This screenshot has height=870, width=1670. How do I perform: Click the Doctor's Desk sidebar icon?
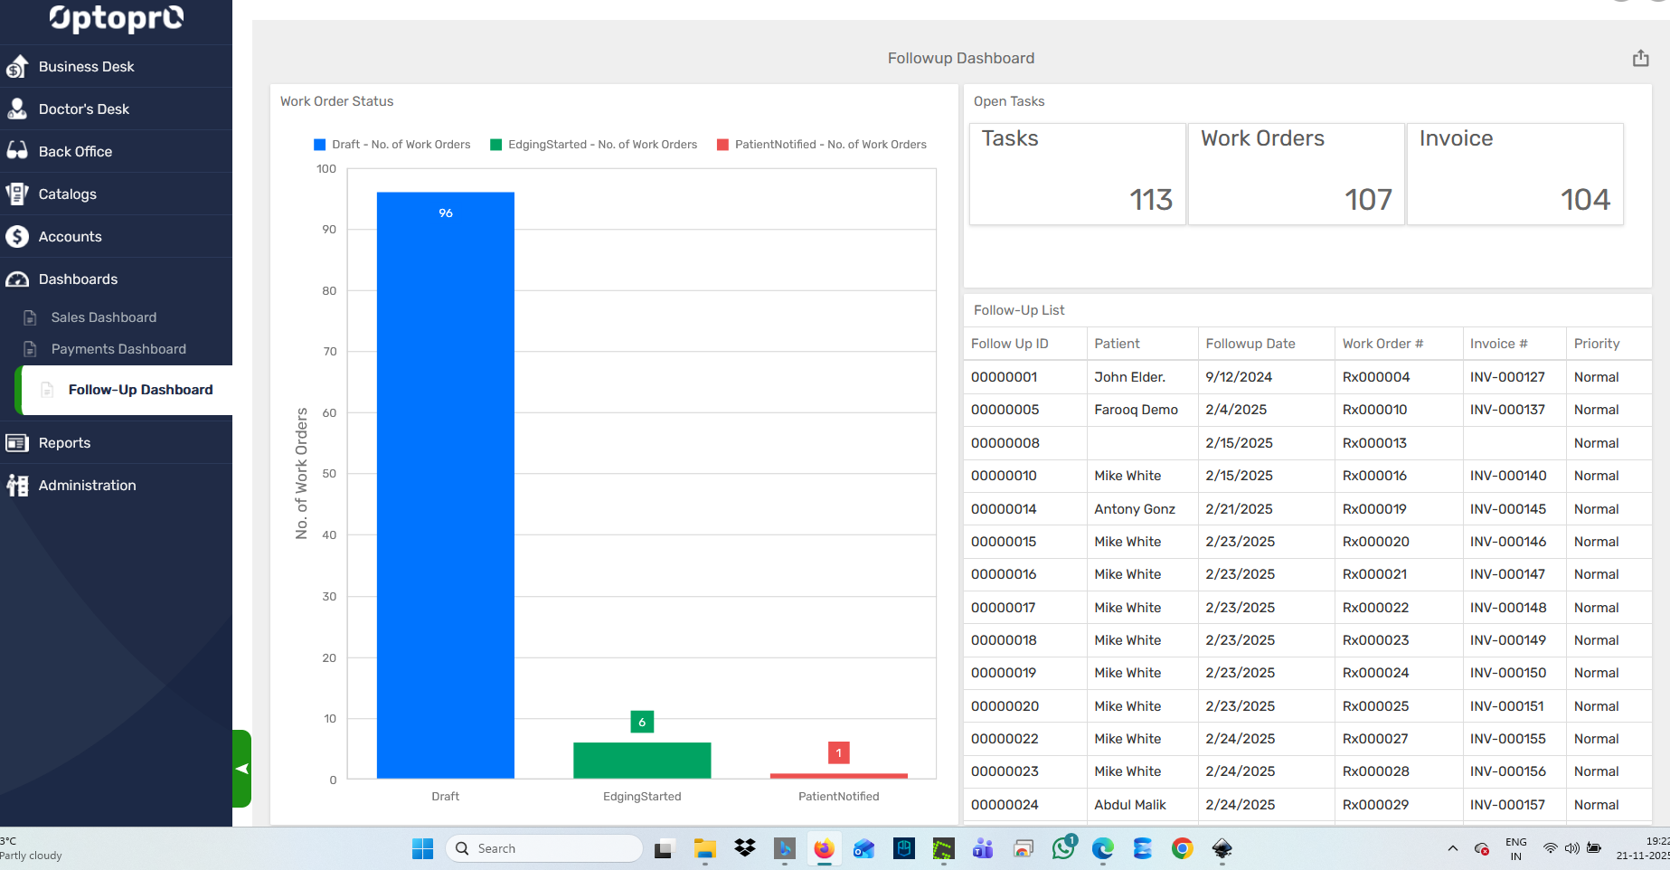point(17,109)
